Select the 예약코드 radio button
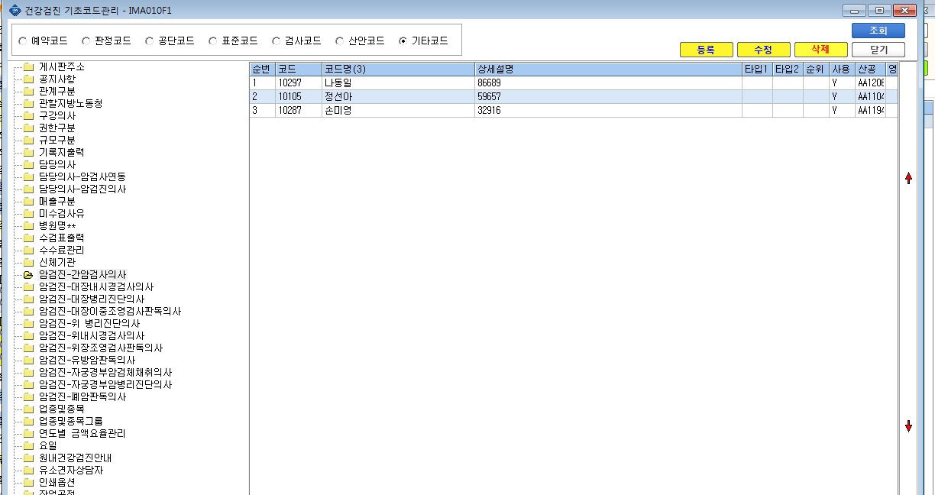935x495 pixels. click(22, 40)
